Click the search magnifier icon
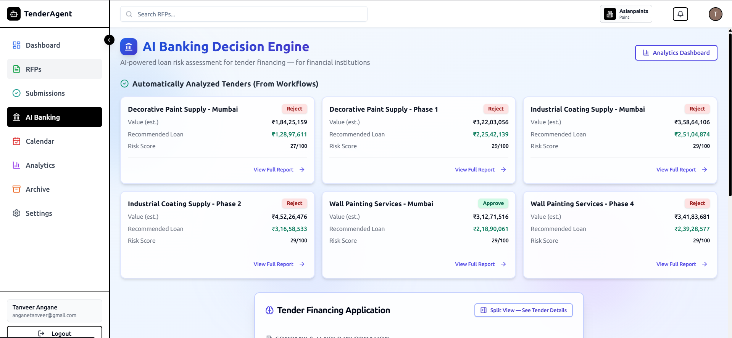The width and height of the screenshot is (732, 338). click(x=129, y=14)
